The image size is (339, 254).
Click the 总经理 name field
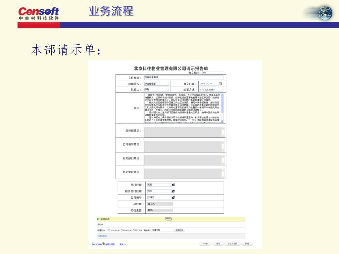click(x=160, y=204)
